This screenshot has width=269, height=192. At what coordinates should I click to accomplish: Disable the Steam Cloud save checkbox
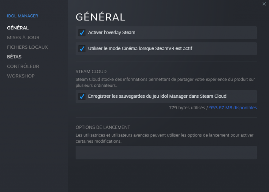pos(82,96)
